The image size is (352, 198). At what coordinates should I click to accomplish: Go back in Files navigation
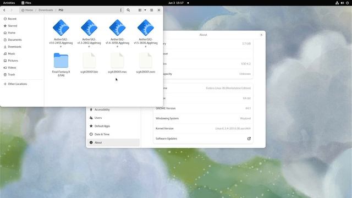[4, 10]
